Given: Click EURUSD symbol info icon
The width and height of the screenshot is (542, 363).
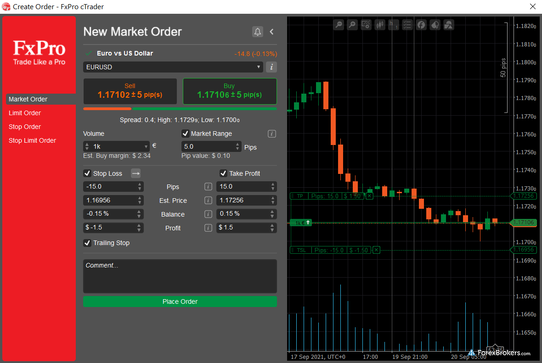Looking at the screenshot, I should [x=271, y=67].
